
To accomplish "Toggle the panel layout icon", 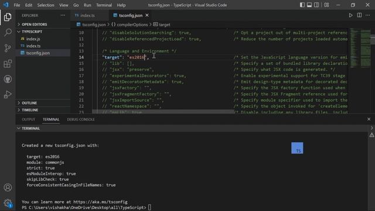I will pyautogui.click(x=309, y=5).
